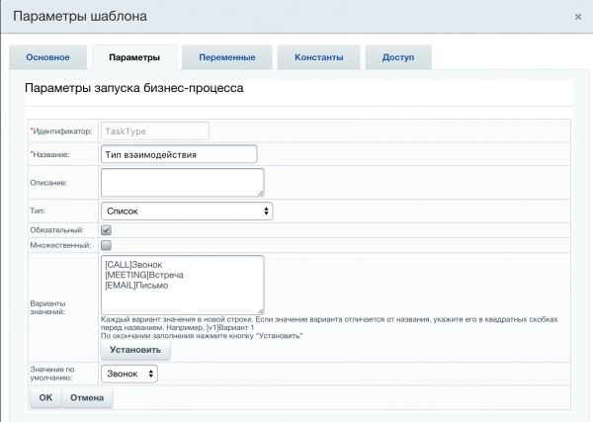Enable the Множественный checkbox

pyautogui.click(x=107, y=244)
